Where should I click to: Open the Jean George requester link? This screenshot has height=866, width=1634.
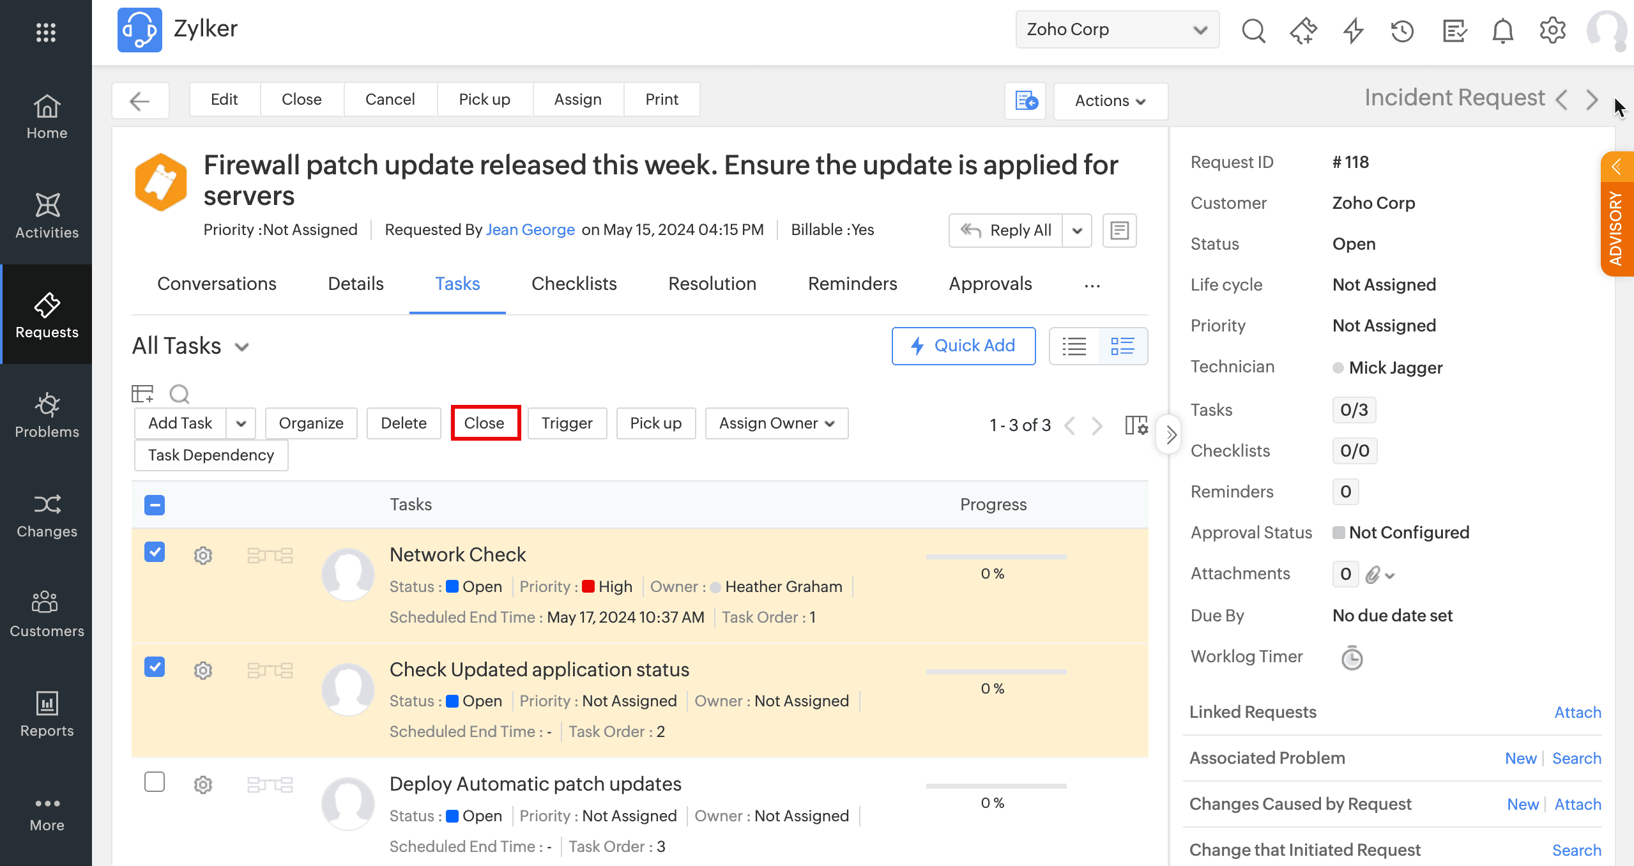pyautogui.click(x=530, y=230)
